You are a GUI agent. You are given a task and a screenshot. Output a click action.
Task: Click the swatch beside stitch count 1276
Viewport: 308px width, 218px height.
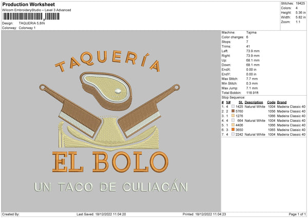coord(233,116)
